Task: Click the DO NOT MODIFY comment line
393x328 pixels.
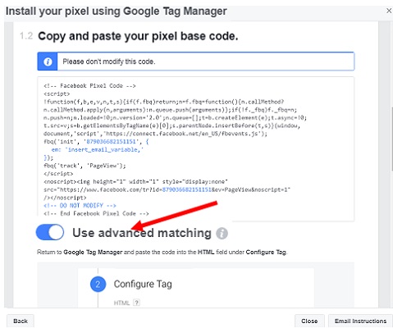Action: pyautogui.click(x=80, y=205)
